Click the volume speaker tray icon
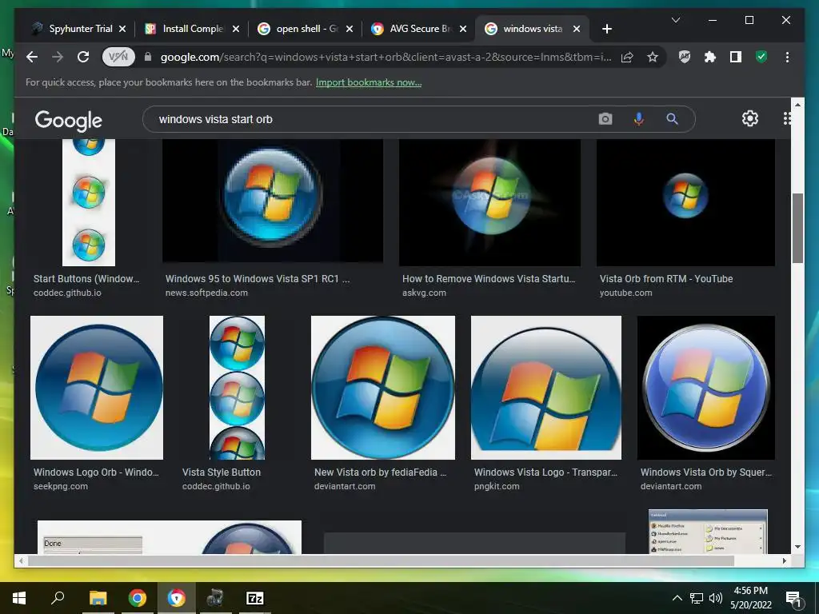 point(716,598)
